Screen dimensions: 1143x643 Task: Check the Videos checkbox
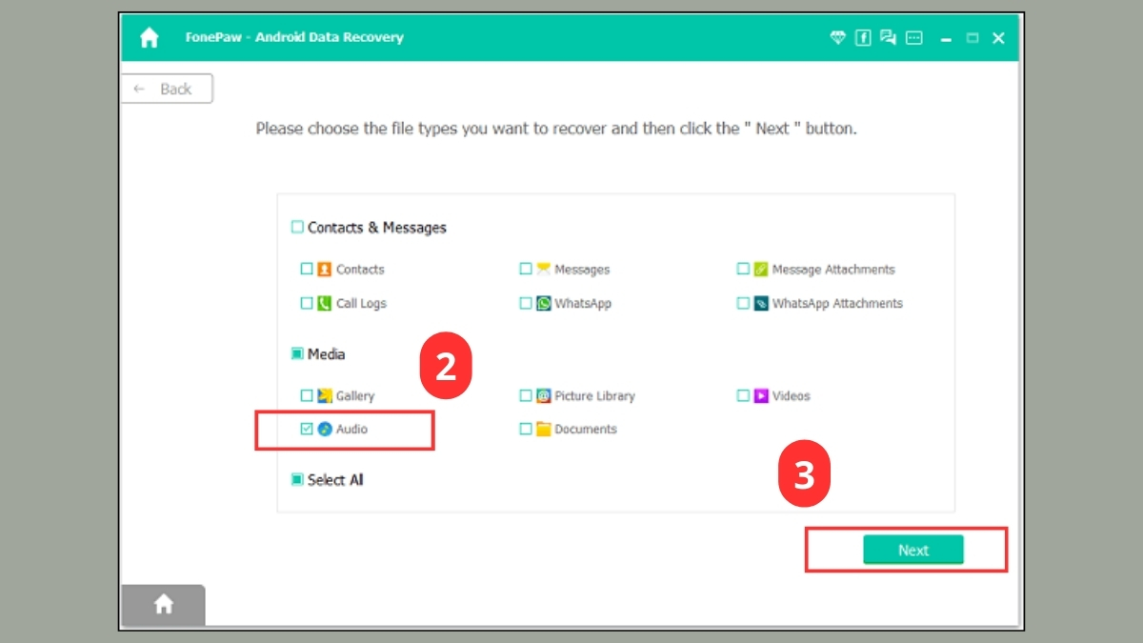pyautogui.click(x=743, y=396)
